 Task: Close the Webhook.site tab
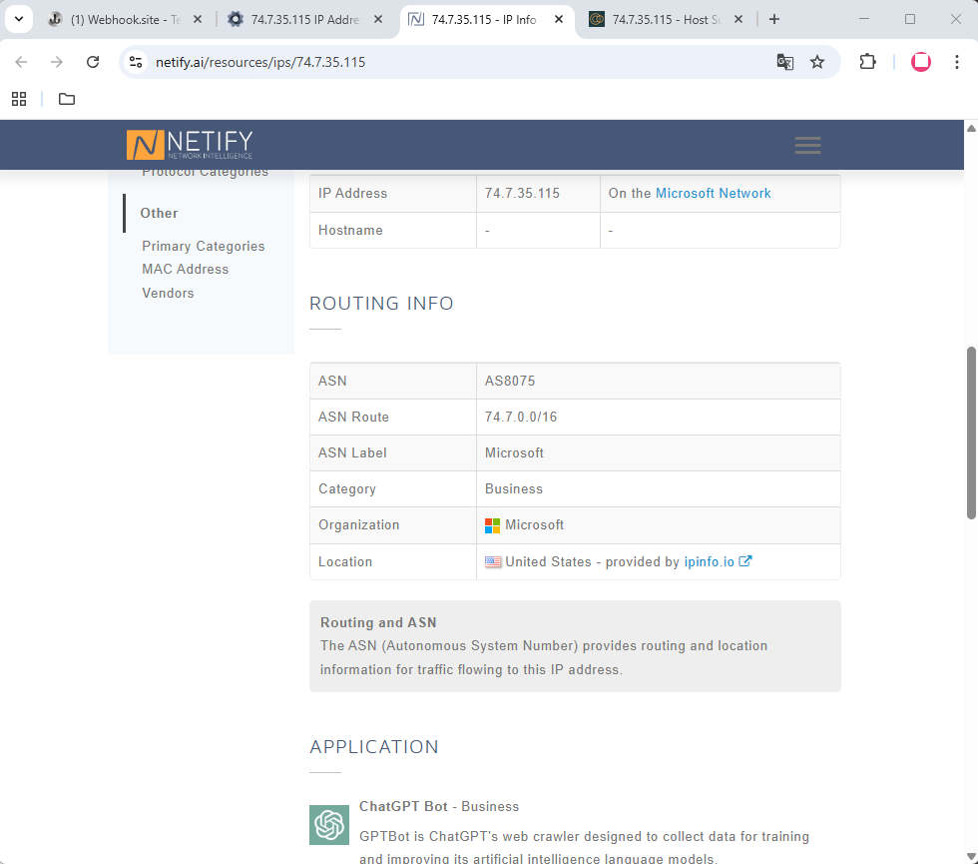(198, 19)
